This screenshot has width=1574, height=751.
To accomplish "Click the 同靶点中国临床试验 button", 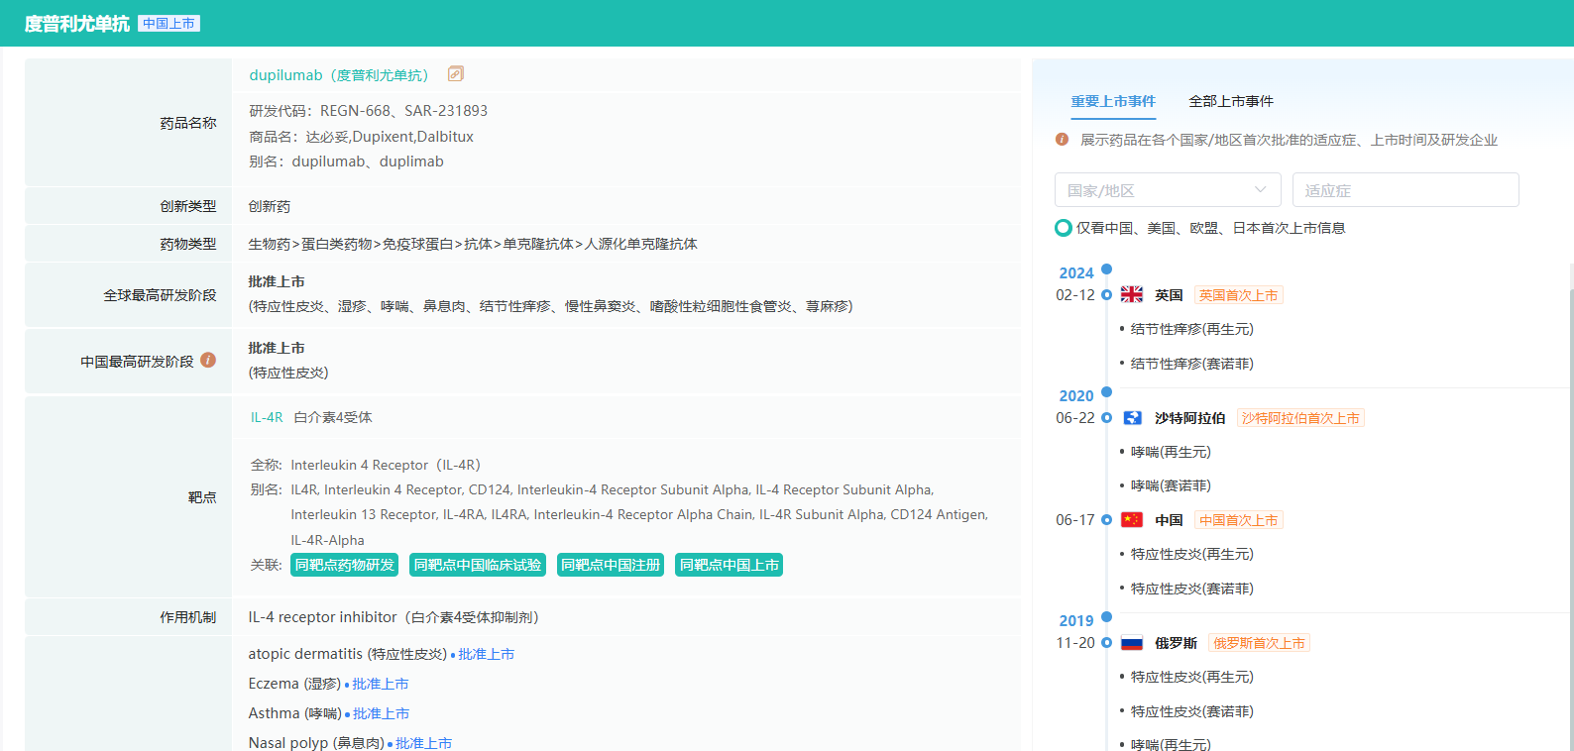I will [478, 565].
